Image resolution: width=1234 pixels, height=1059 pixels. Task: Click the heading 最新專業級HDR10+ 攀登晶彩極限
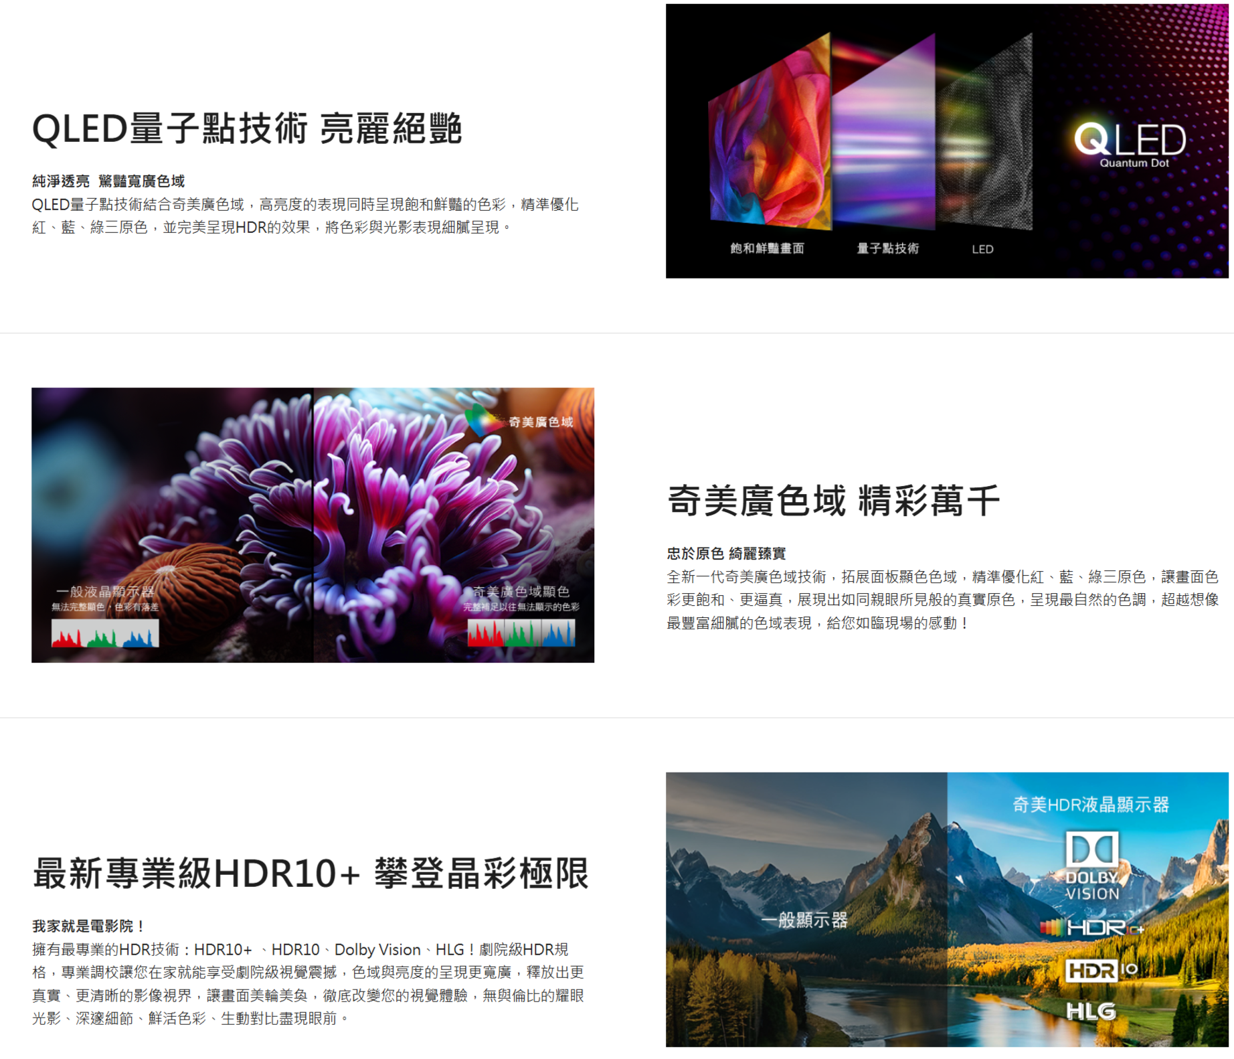pos(311,873)
